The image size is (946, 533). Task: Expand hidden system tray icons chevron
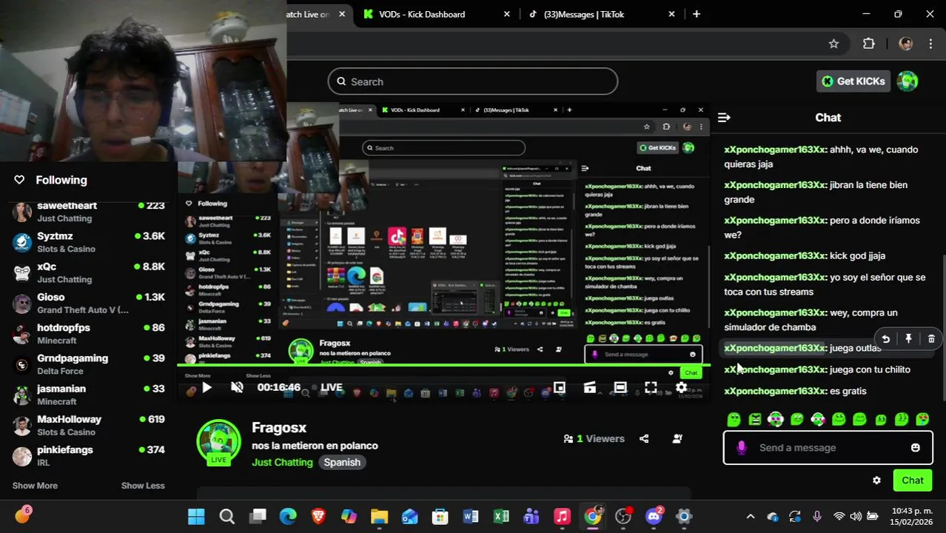[750, 516]
